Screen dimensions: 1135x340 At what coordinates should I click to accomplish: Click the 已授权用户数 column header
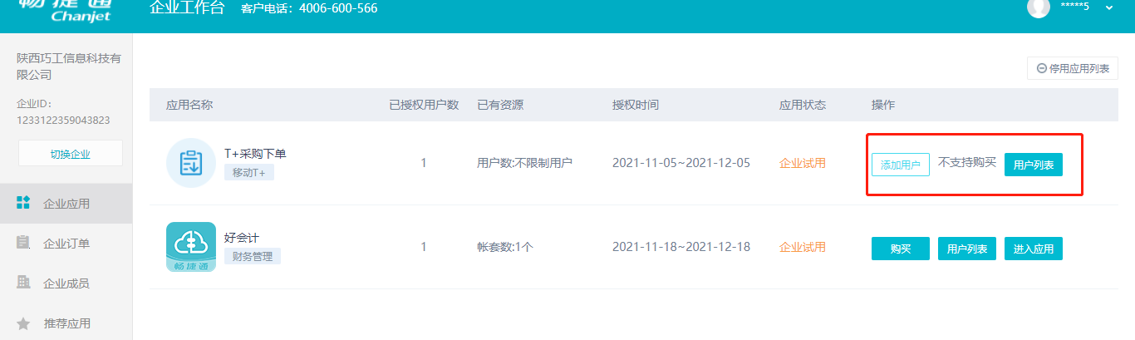424,105
